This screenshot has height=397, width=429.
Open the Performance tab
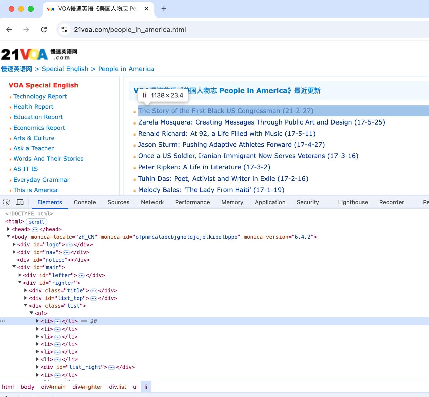[193, 202]
